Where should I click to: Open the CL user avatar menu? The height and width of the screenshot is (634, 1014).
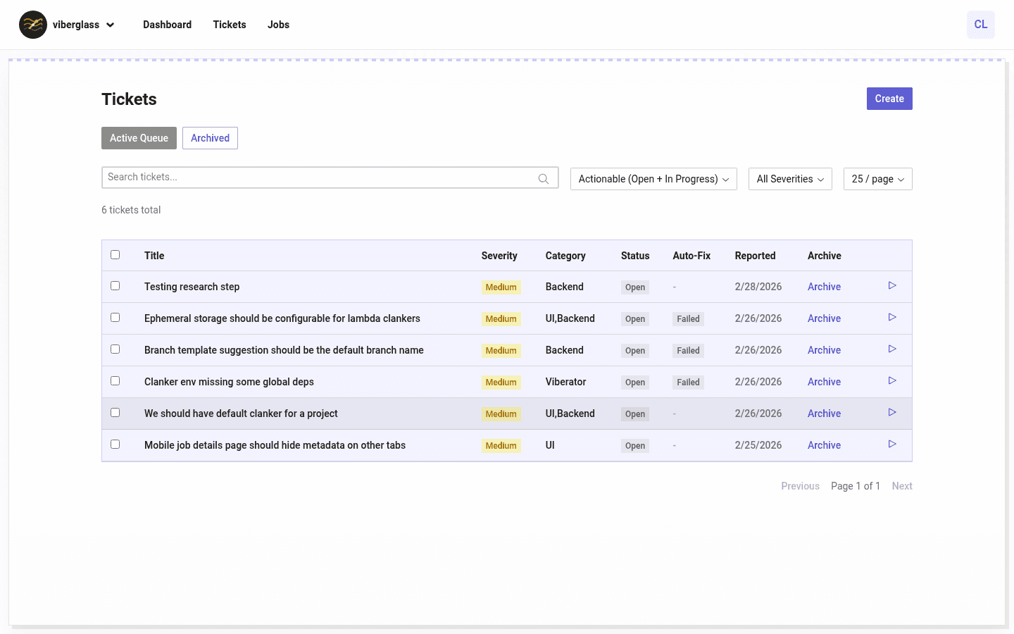pyautogui.click(x=980, y=25)
